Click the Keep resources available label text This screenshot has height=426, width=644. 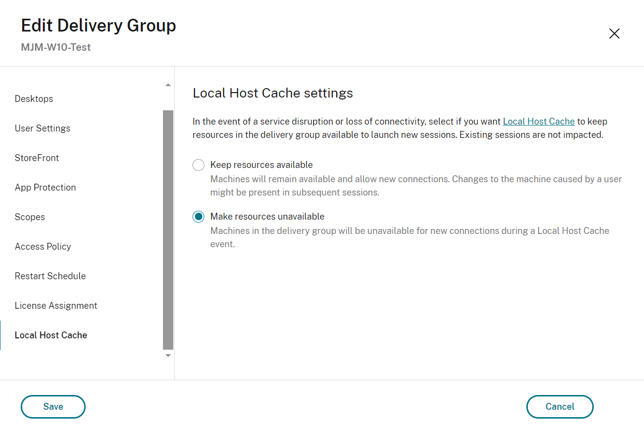[261, 164]
